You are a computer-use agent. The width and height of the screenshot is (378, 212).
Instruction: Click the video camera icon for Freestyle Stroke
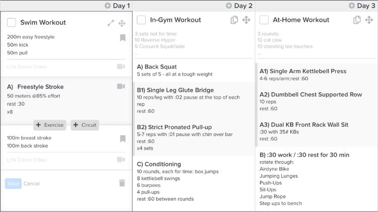(x=121, y=87)
